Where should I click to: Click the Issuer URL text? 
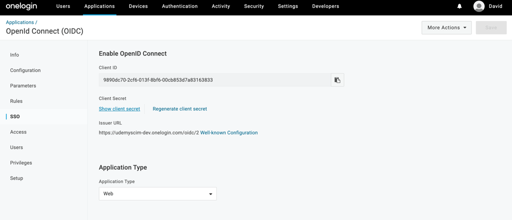(x=149, y=133)
